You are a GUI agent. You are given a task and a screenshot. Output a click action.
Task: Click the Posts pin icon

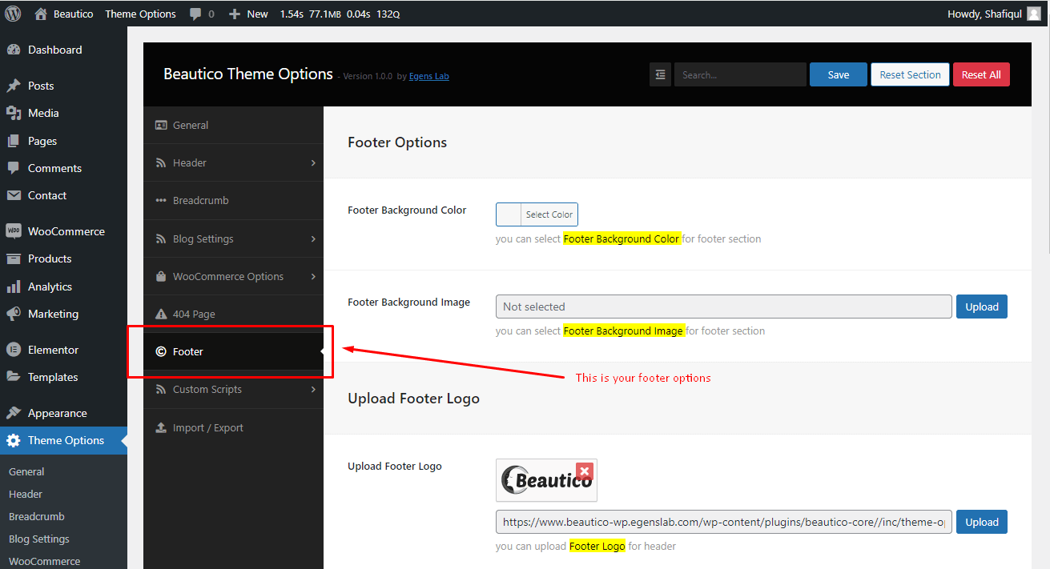tap(14, 86)
